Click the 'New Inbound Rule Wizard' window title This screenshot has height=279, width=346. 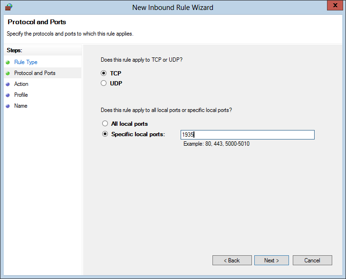point(173,8)
